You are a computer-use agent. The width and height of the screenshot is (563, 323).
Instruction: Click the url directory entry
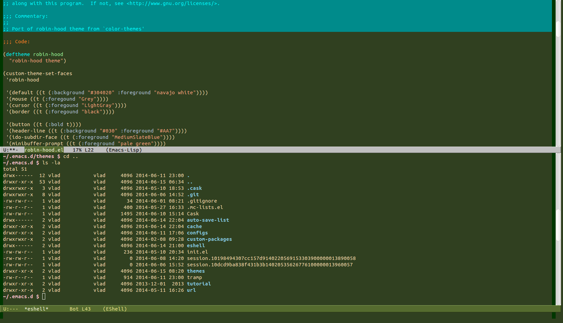[191, 290]
